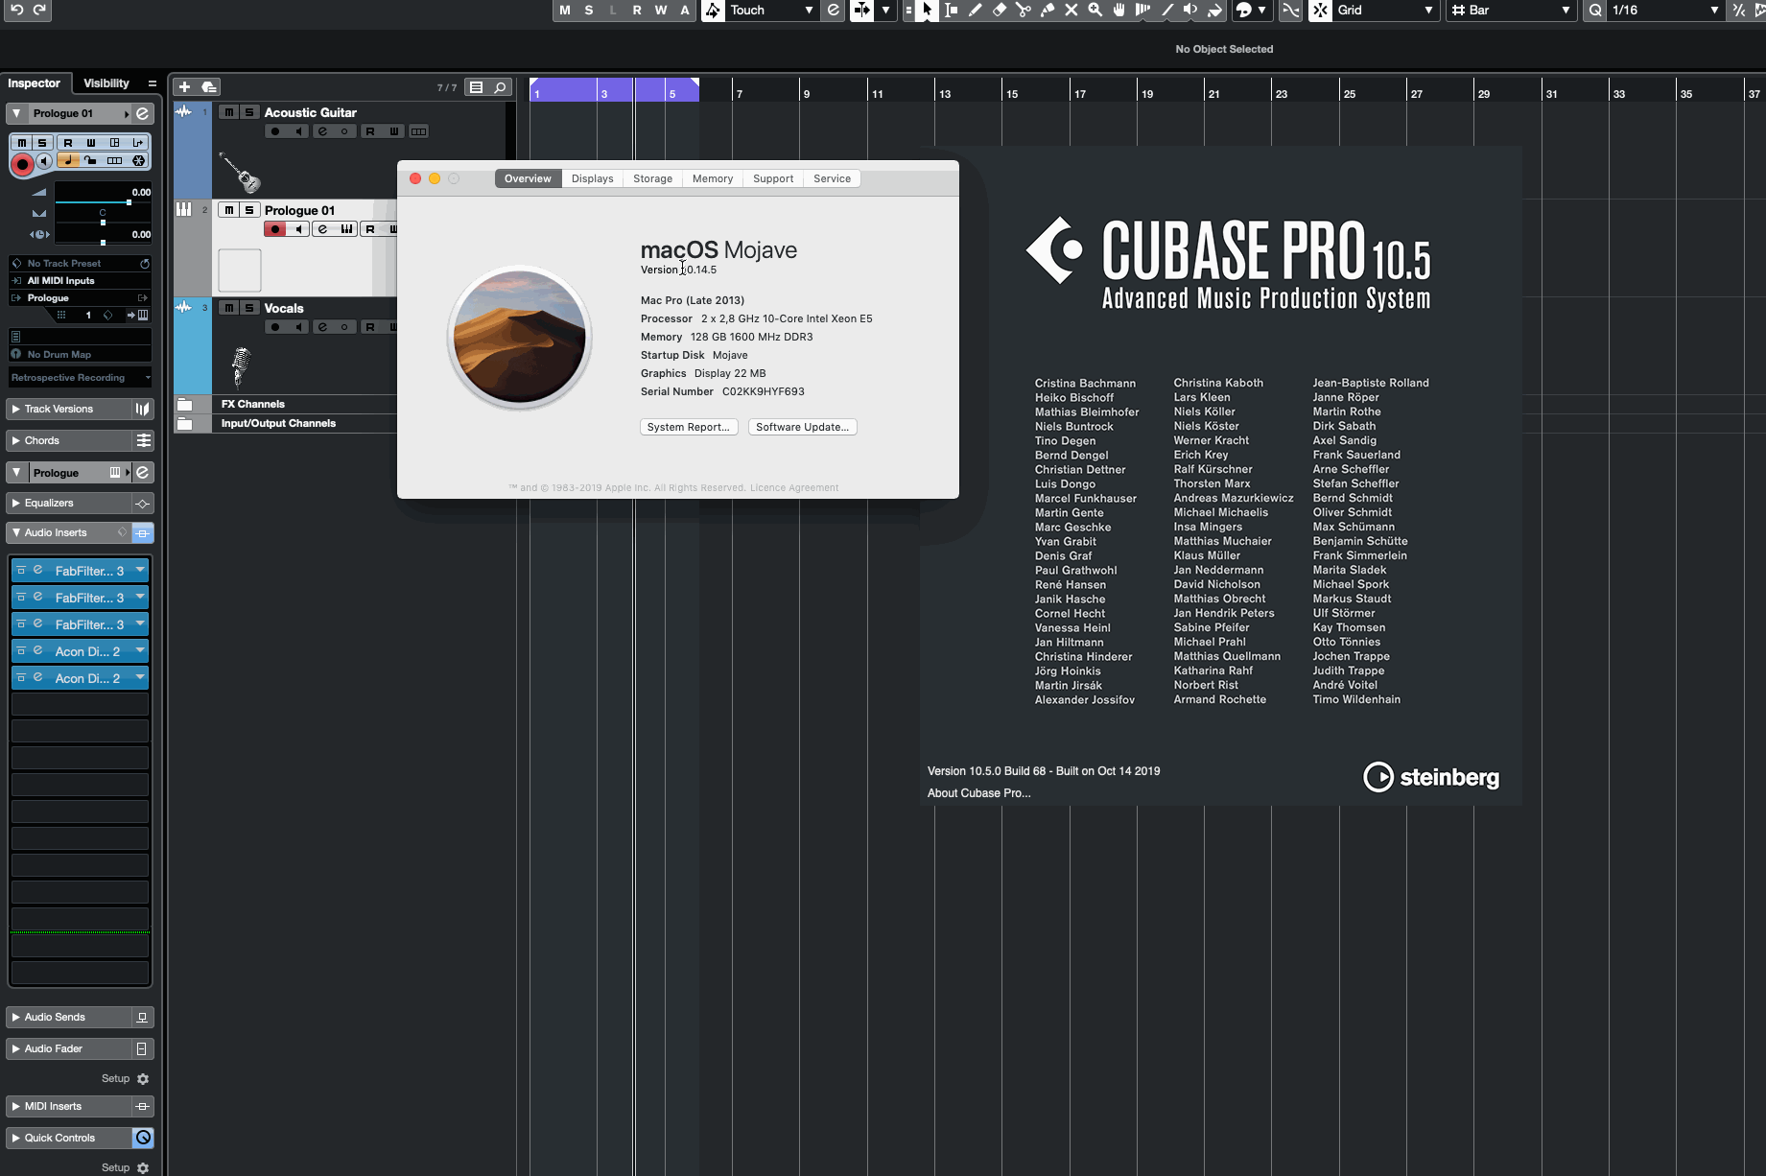Select the Zoom magnifier tool
This screenshot has height=1176, width=1766.
coord(1095,10)
